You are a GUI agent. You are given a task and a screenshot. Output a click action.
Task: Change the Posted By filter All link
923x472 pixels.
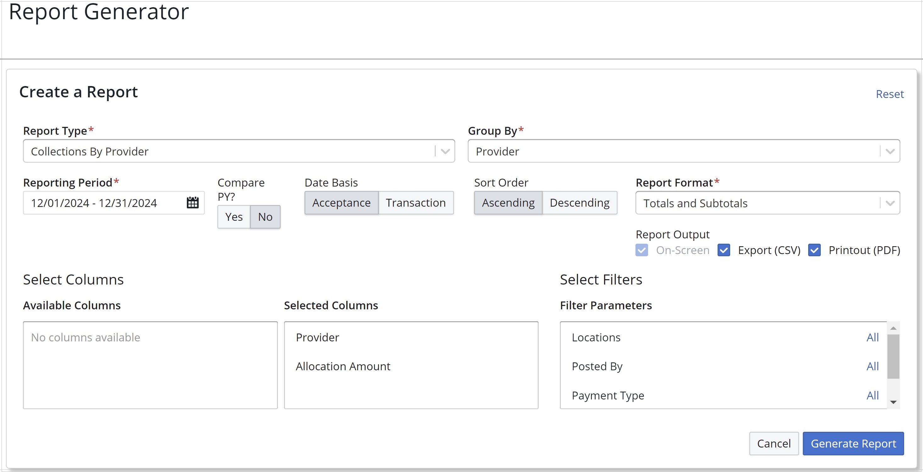(x=872, y=366)
